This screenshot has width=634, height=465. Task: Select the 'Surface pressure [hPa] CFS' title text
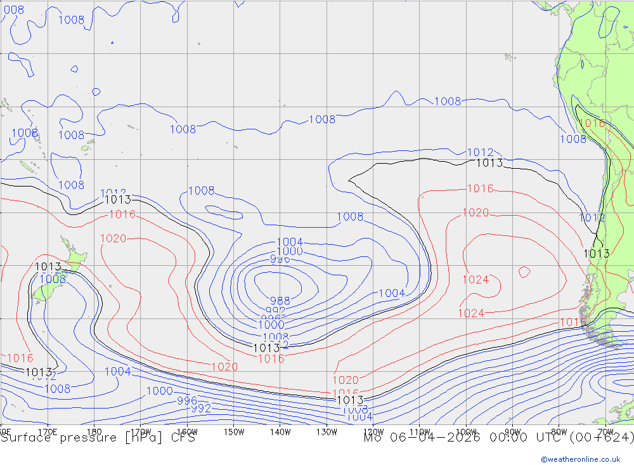point(98,438)
